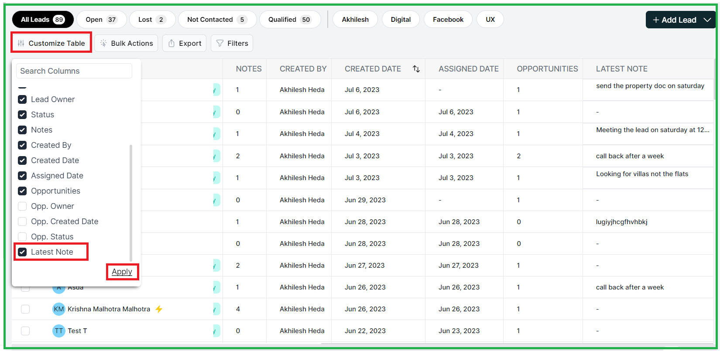Uncheck the Created Date column checkbox

click(22, 160)
